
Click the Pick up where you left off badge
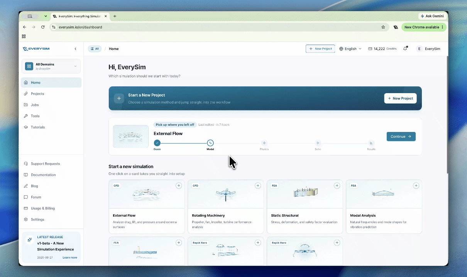click(175, 125)
